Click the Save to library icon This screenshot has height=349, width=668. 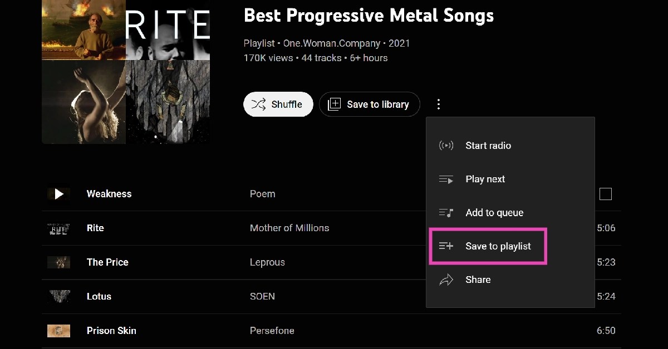pyautogui.click(x=334, y=104)
